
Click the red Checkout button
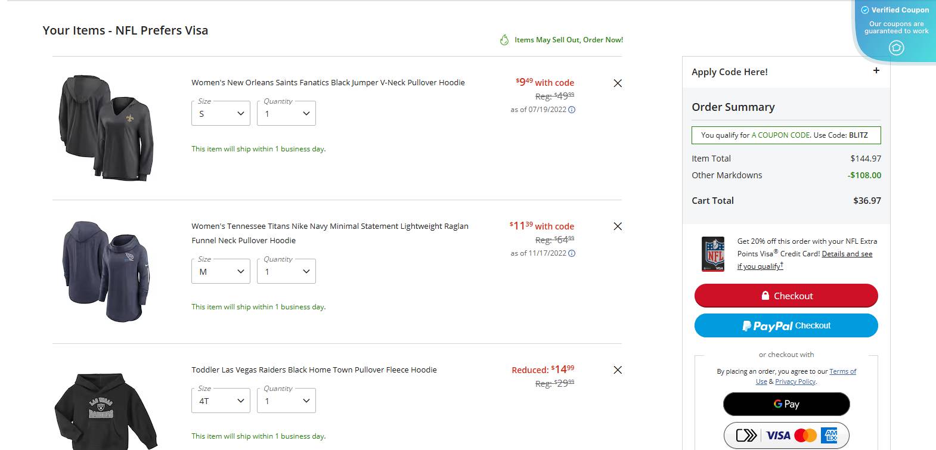click(786, 296)
